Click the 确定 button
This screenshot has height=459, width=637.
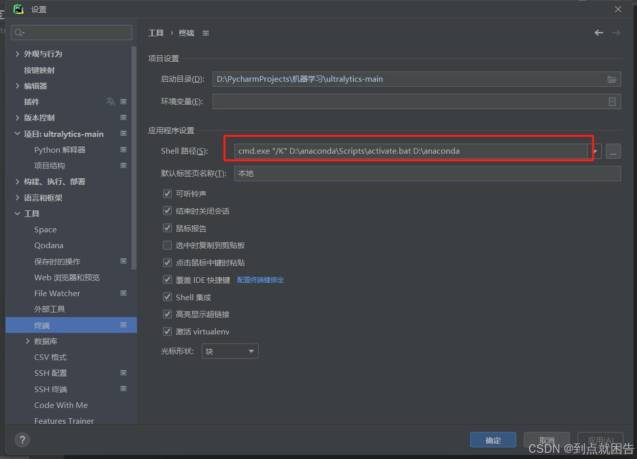(x=493, y=440)
